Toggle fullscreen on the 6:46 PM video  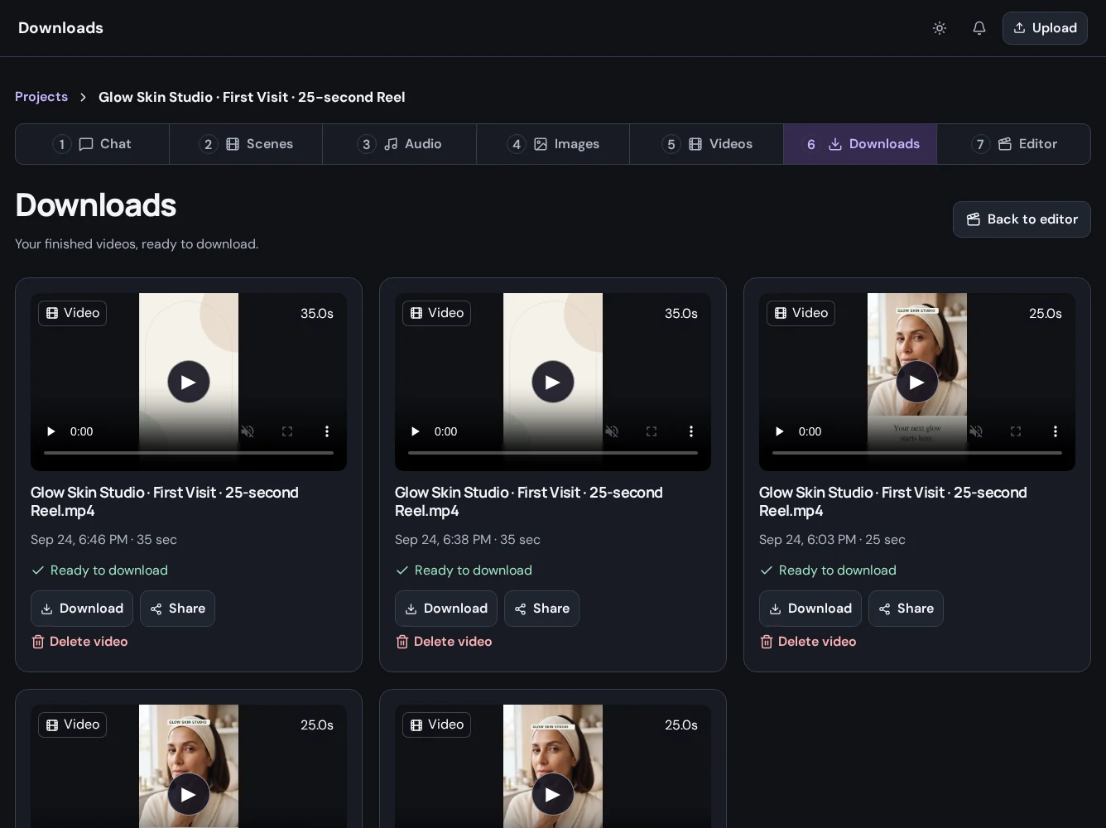[287, 431]
